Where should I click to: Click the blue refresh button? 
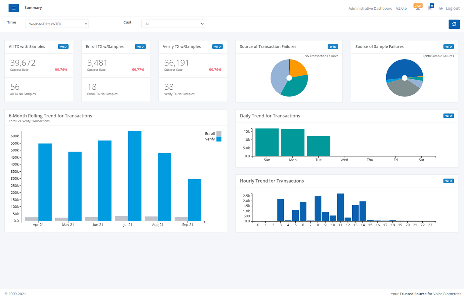[454, 24]
